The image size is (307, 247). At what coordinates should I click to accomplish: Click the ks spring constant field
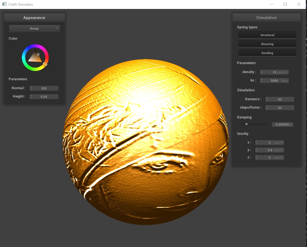point(274,81)
